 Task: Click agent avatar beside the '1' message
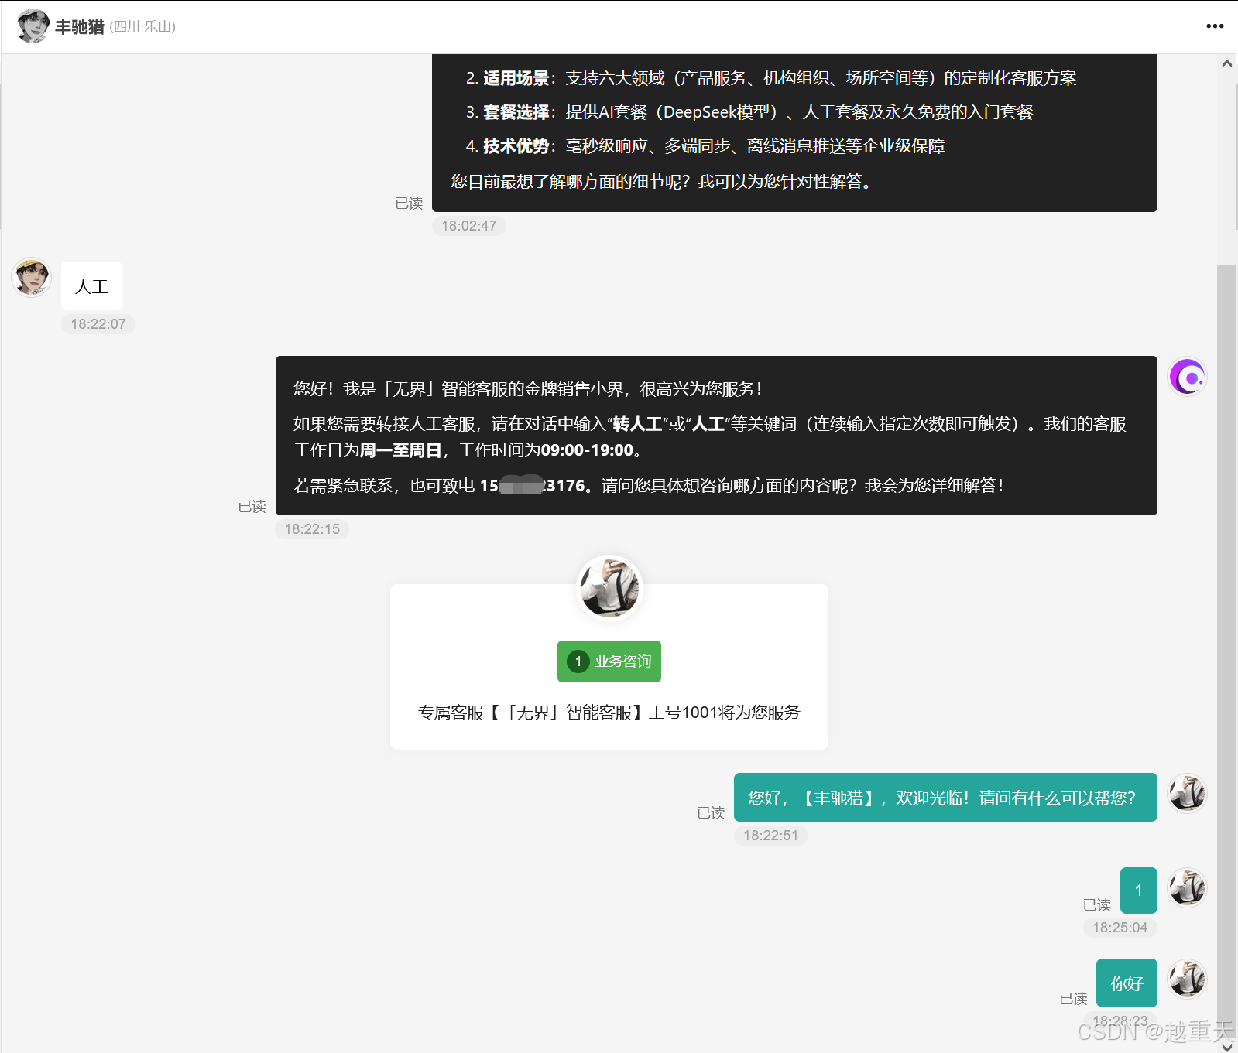1187,887
